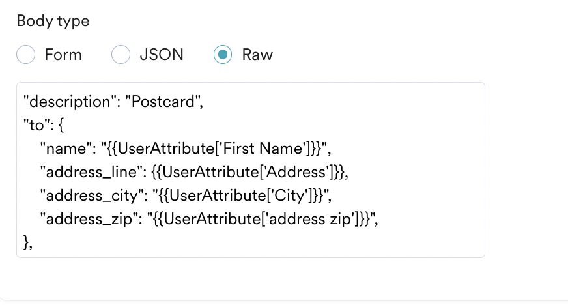Click the "name" First Name attribute line
Image resolution: width=568 pixels, height=305 pixels.
coord(186,149)
